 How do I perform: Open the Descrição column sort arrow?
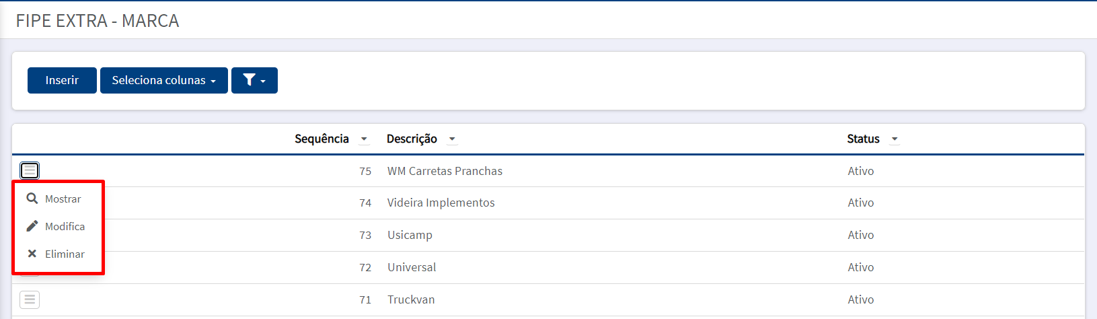[x=452, y=139]
